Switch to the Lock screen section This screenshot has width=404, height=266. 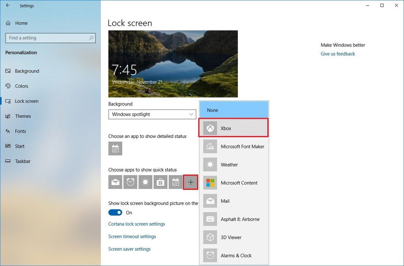point(26,101)
